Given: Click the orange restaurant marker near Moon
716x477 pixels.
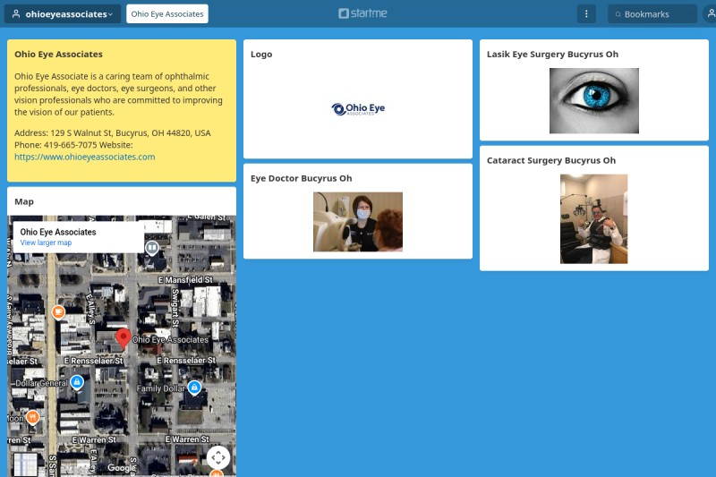Looking at the screenshot, I should 32,417.
